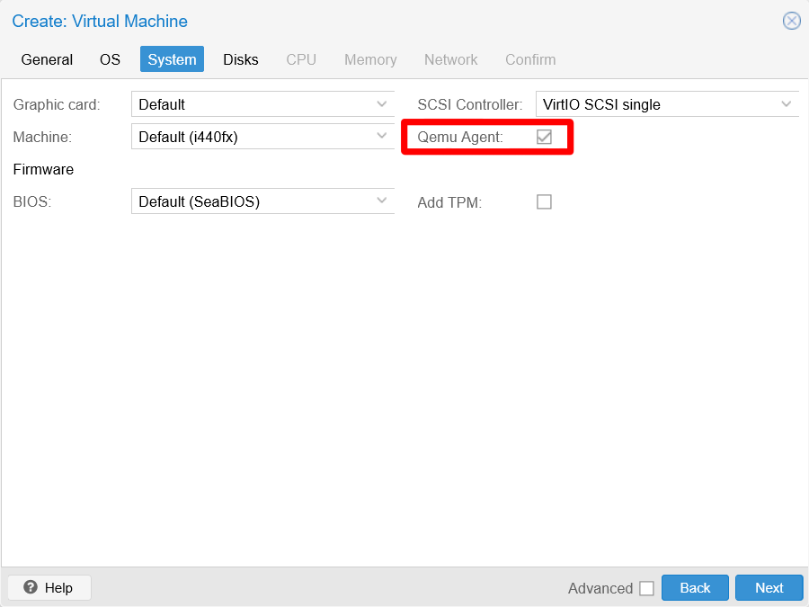Open the Machine type dropdown
This screenshot has width=809, height=607.
point(383,137)
